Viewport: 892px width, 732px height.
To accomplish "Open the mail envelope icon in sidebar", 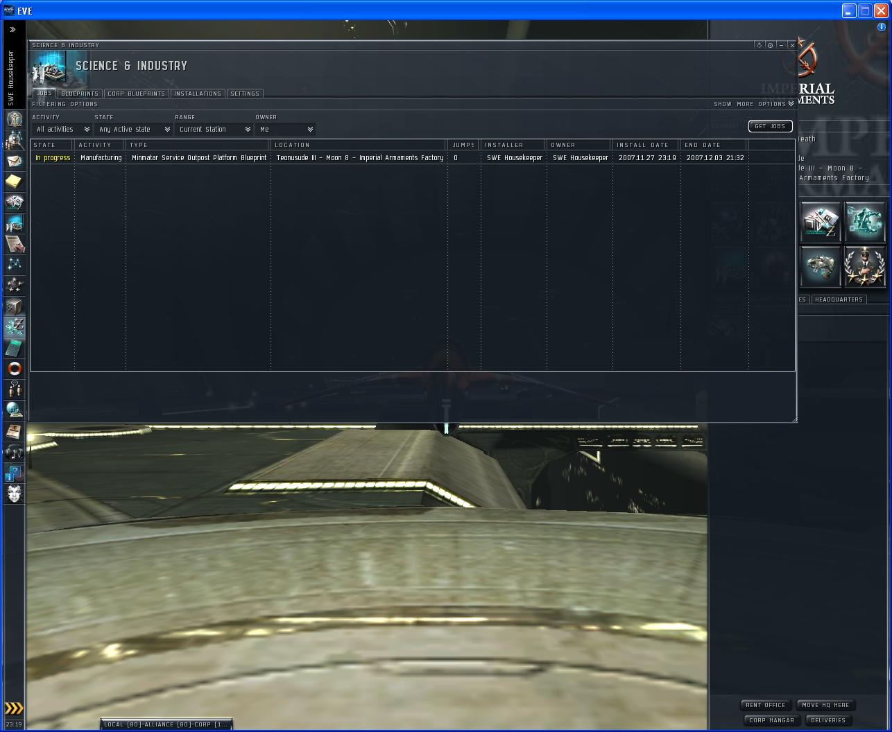I will click(15, 161).
